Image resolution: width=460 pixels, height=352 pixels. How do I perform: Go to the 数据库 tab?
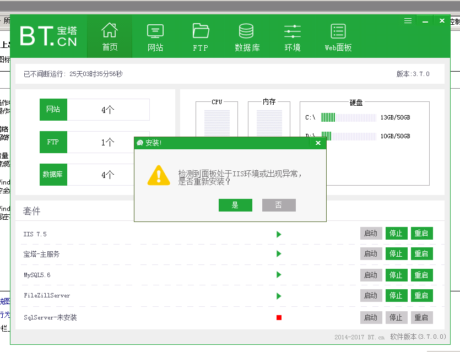click(247, 37)
